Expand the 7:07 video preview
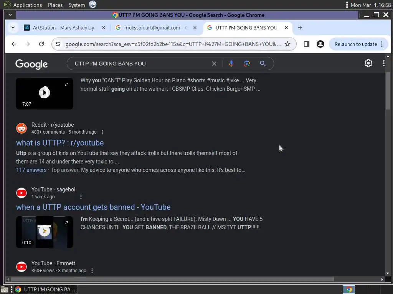The width and height of the screenshot is (393, 294). (66, 84)
